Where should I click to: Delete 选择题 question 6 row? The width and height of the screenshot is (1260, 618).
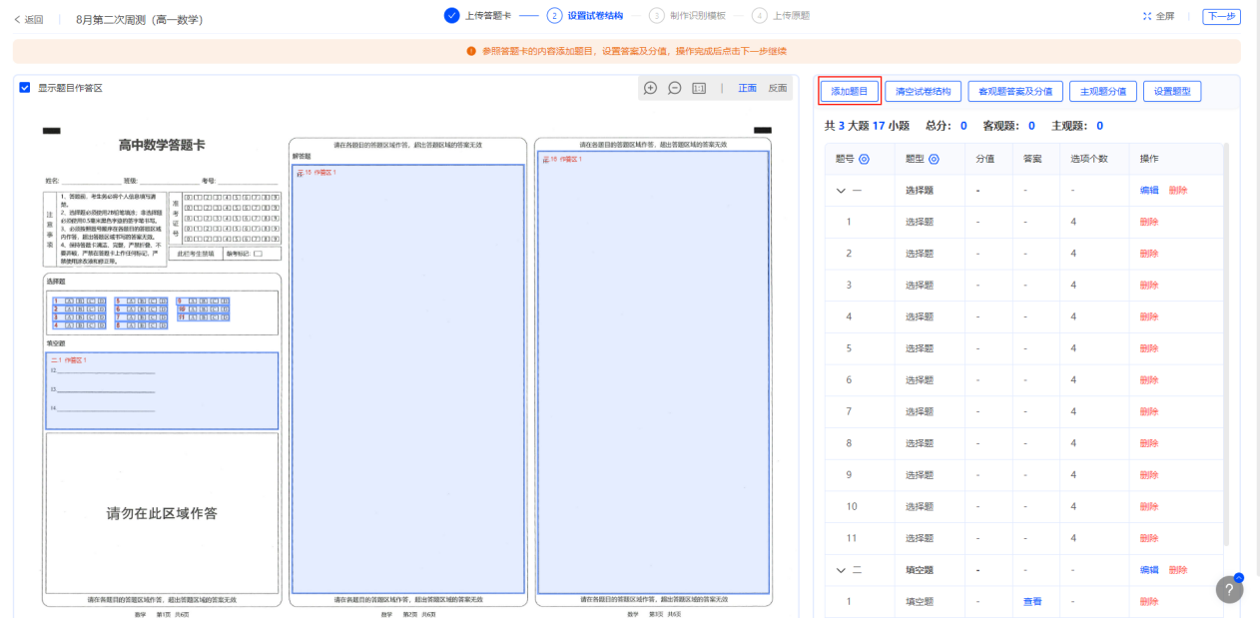(x=1149, y=379)
